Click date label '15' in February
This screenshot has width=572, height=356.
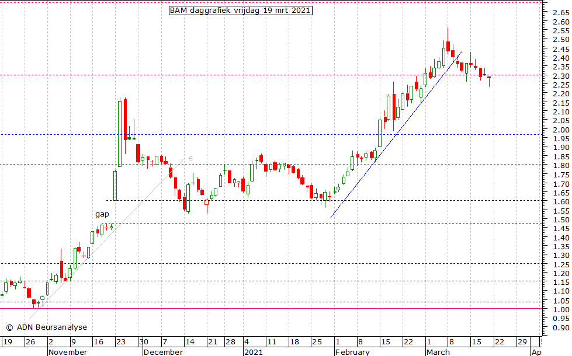point(386,342)
